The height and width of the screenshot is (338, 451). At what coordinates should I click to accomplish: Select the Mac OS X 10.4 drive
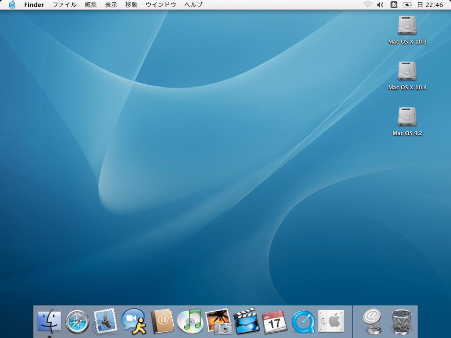pyautogui.click(x=407, y=76)
